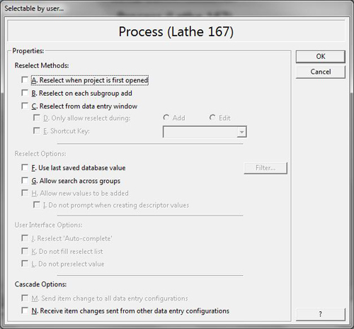354x329 pixels.
Task: Select the Add radio button
Action: (166, 117)
